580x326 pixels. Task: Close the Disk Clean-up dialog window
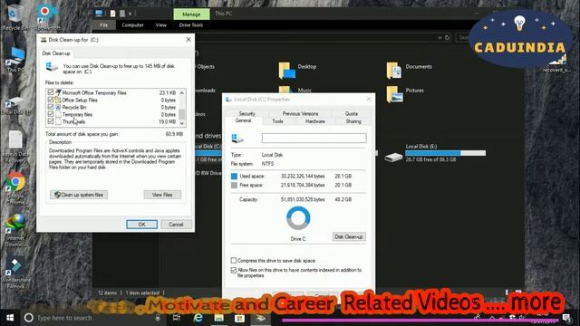[188, 39]
